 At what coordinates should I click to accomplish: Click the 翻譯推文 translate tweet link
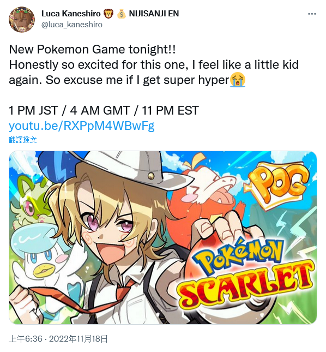[23, 140]
